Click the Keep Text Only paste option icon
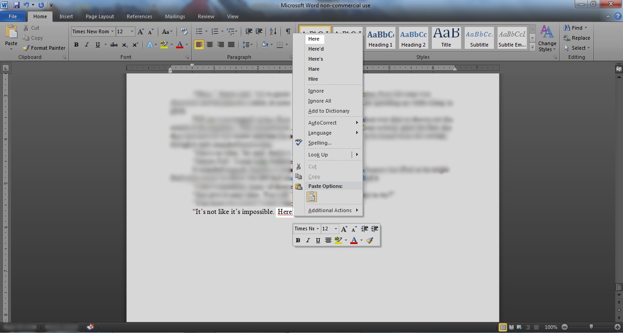Screen dimensions: 623x333 point(312,197)
